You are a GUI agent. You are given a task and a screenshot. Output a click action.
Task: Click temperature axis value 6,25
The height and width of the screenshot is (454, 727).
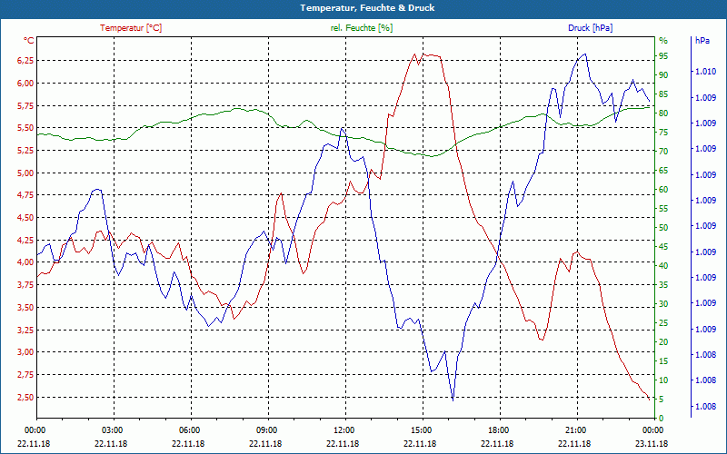[x=25, y=61]
